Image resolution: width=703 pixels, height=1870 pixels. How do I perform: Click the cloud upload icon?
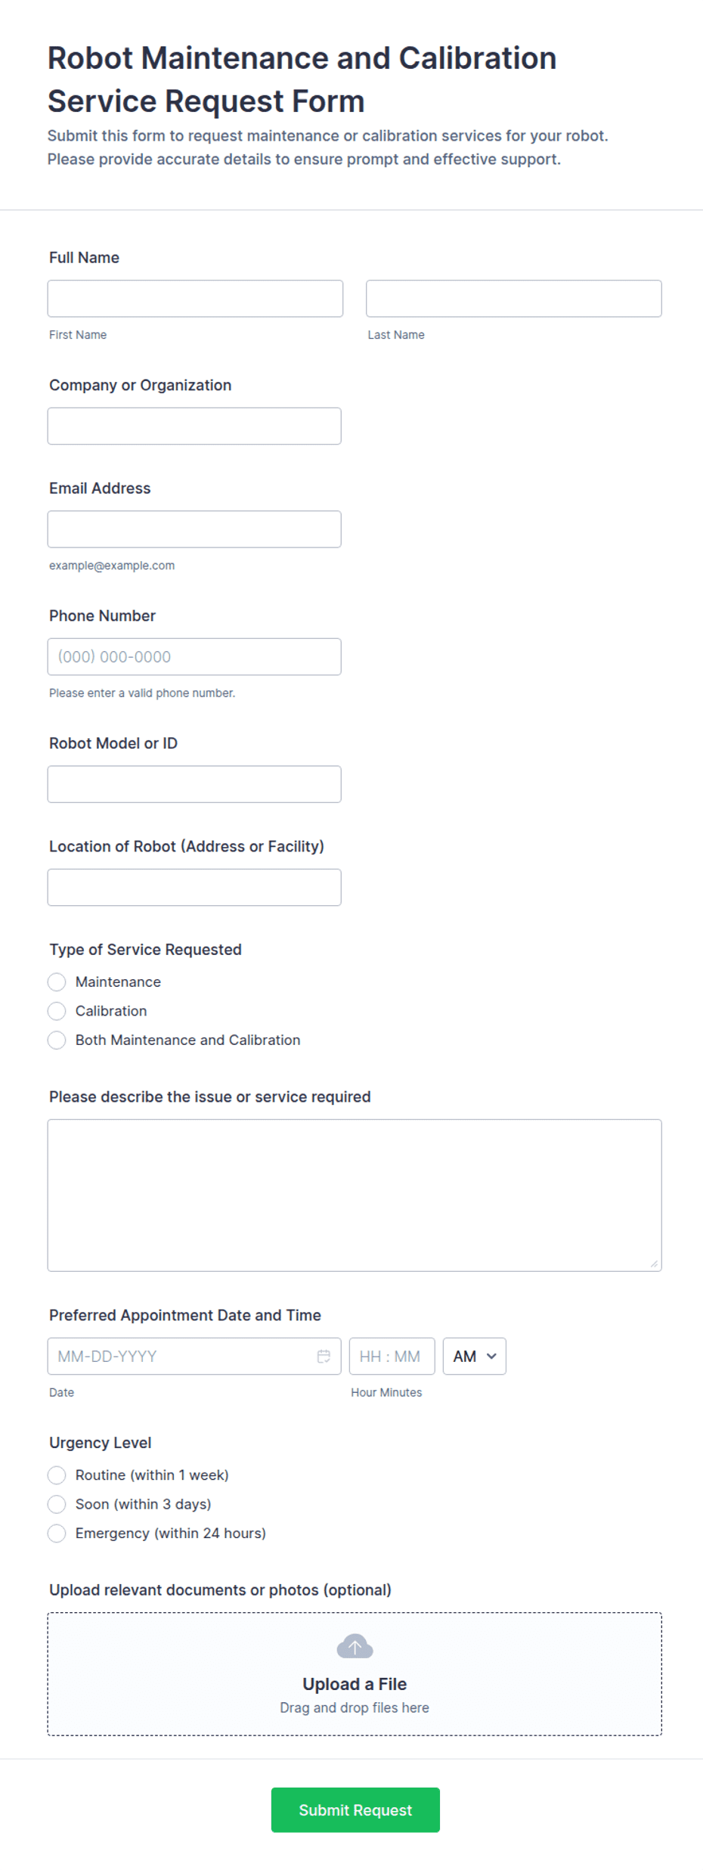coord(355,1647)
